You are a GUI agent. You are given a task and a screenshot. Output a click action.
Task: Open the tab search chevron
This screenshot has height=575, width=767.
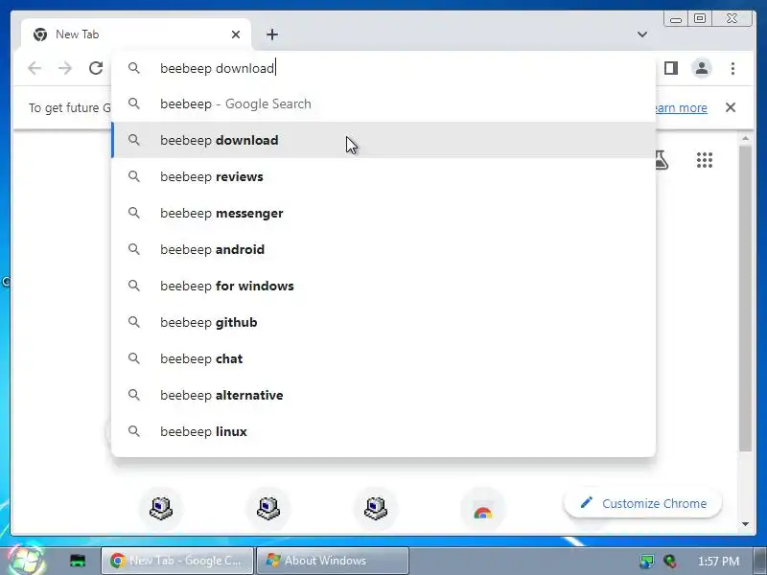coord(642,34)
